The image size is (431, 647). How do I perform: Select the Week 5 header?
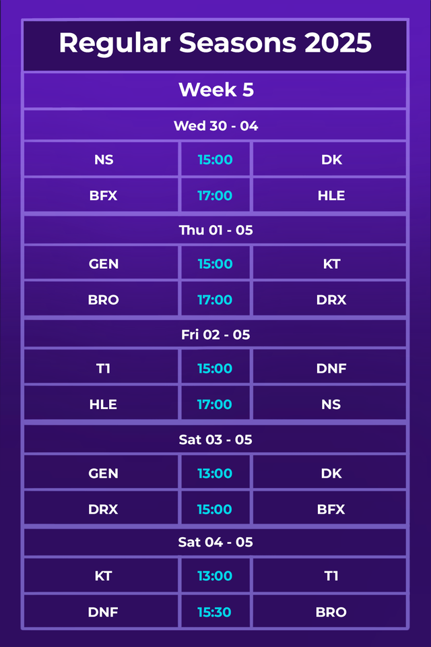tap(215, 90)
